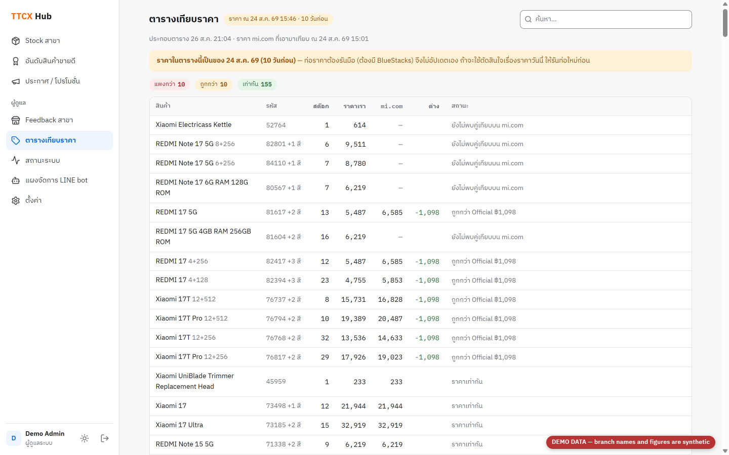Image resolution: width=729 pixels, height=455 pixels.
Task: Click product code 45959
Action: 276,382
